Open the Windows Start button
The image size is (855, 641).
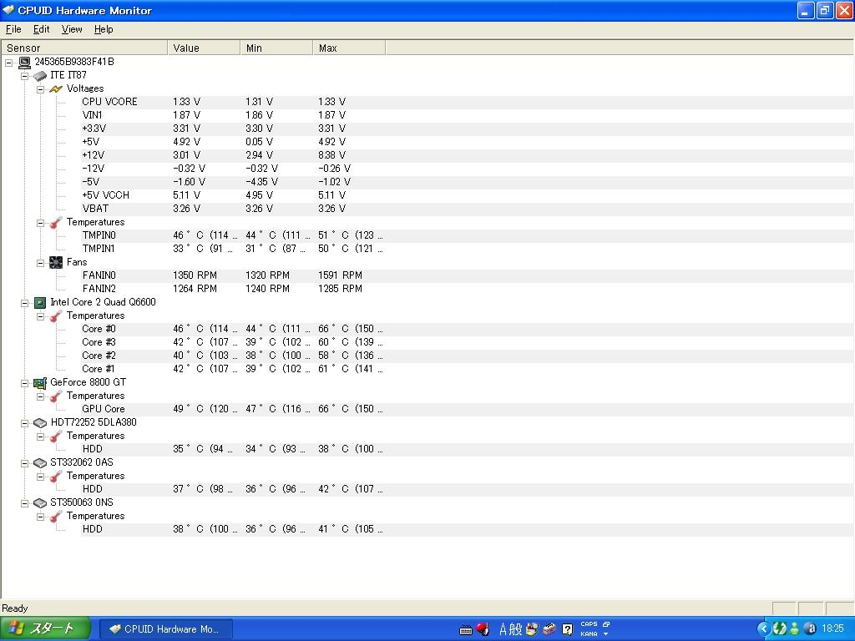(45, 628)
